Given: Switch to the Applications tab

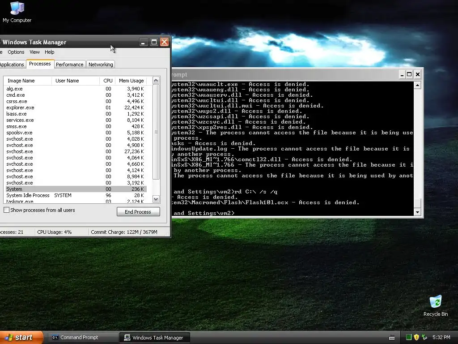Looking at the screenshot, I should 12,64.
